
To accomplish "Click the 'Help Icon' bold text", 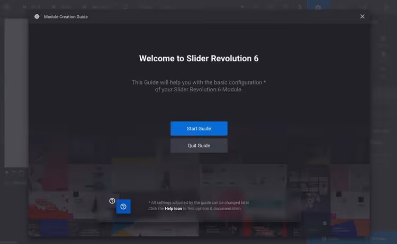I will pos(173,209).
